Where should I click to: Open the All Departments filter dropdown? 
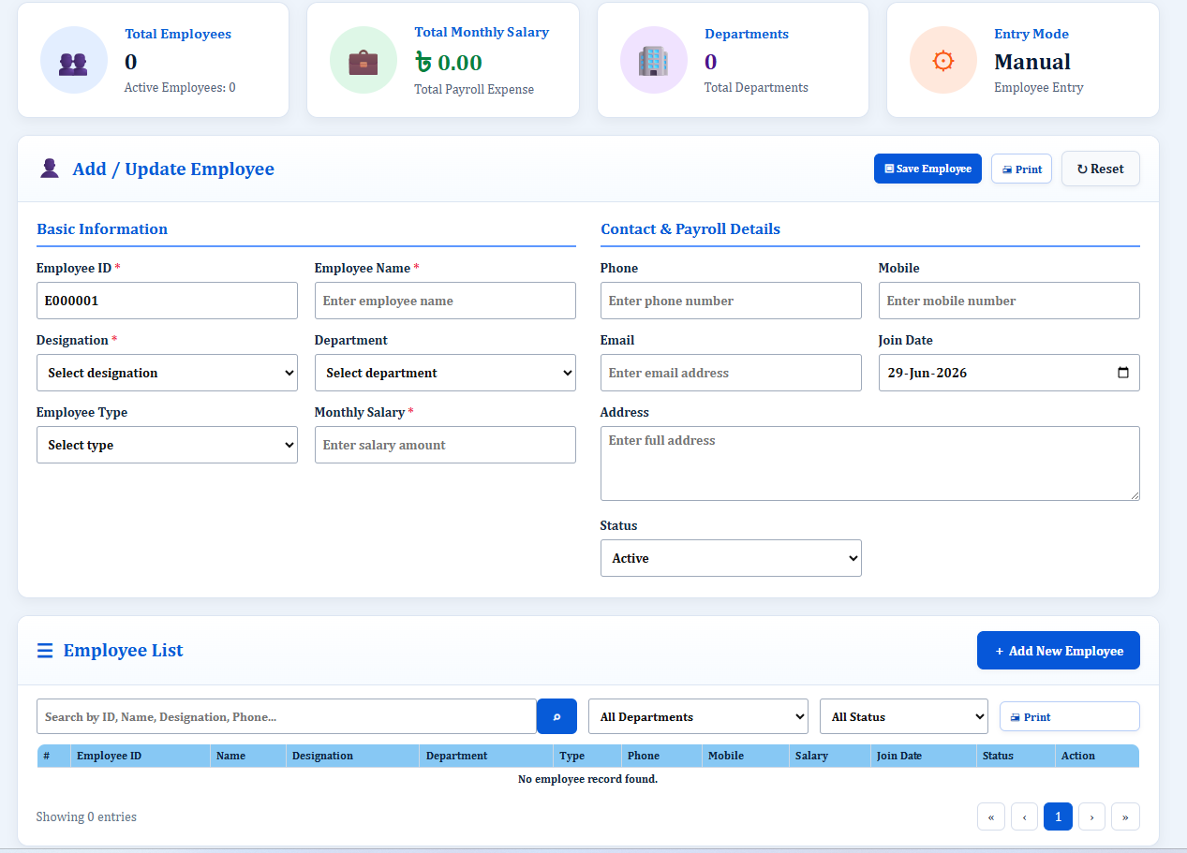[698, 716]
